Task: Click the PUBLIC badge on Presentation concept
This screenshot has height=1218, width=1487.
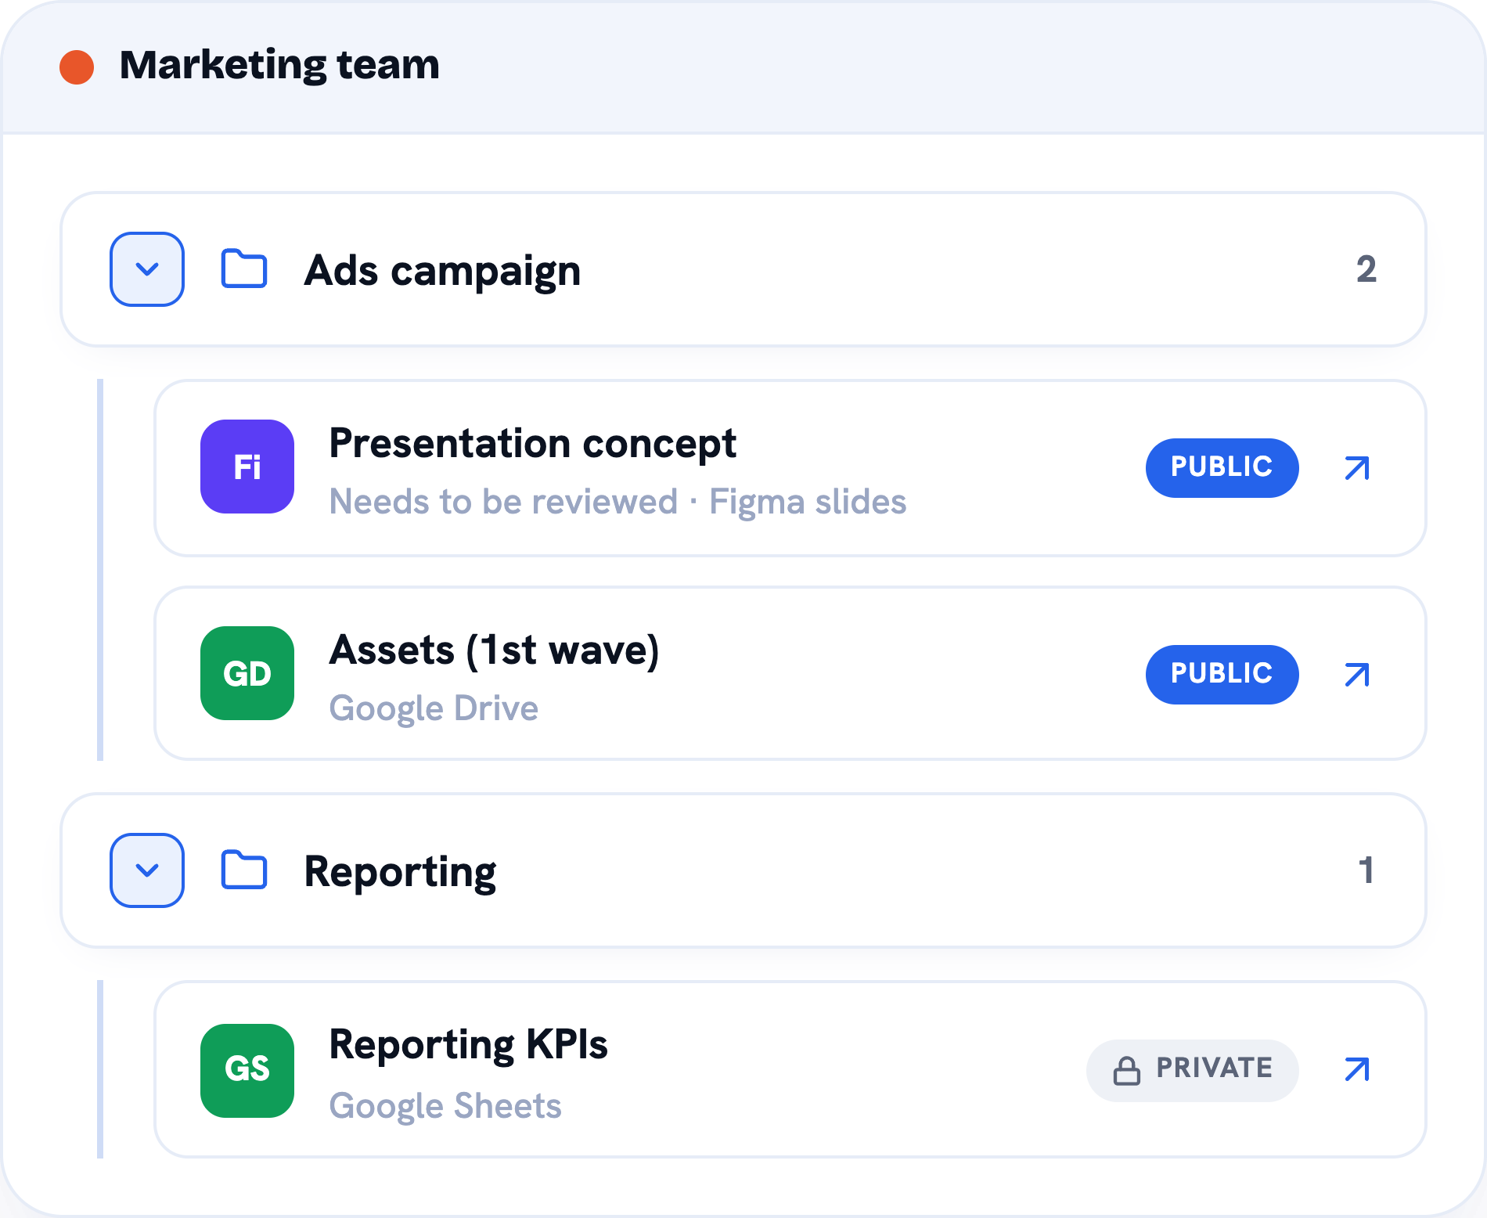Action: [1222, 467]
